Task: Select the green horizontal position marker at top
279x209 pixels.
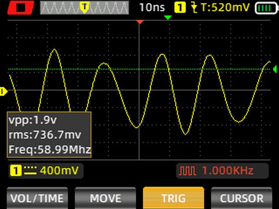Action: [x=168, y=17]
